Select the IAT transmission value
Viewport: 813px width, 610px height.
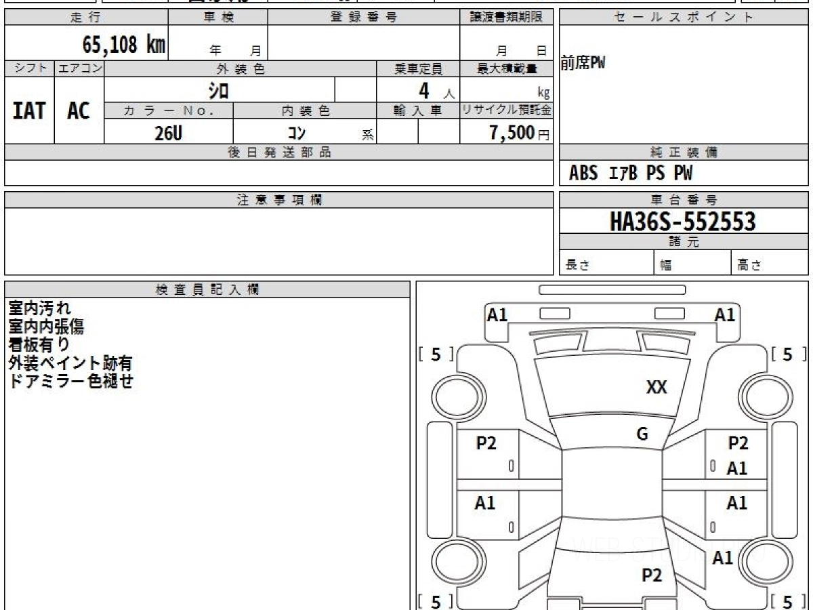(29, 110)
